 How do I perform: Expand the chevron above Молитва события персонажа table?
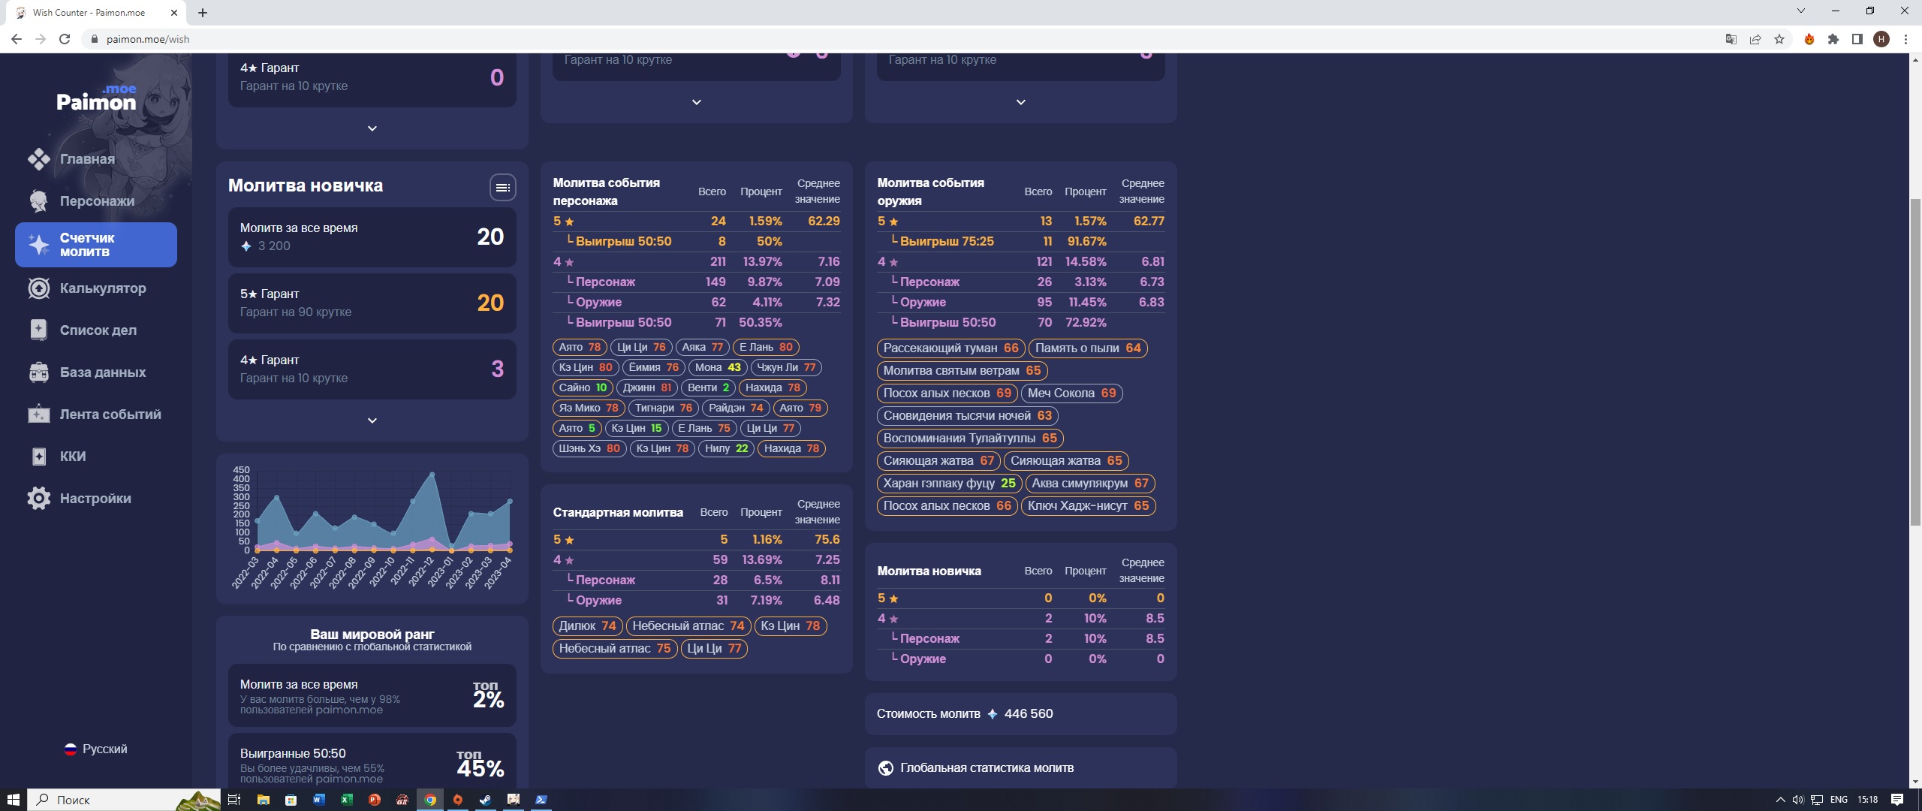pos(697,102)
